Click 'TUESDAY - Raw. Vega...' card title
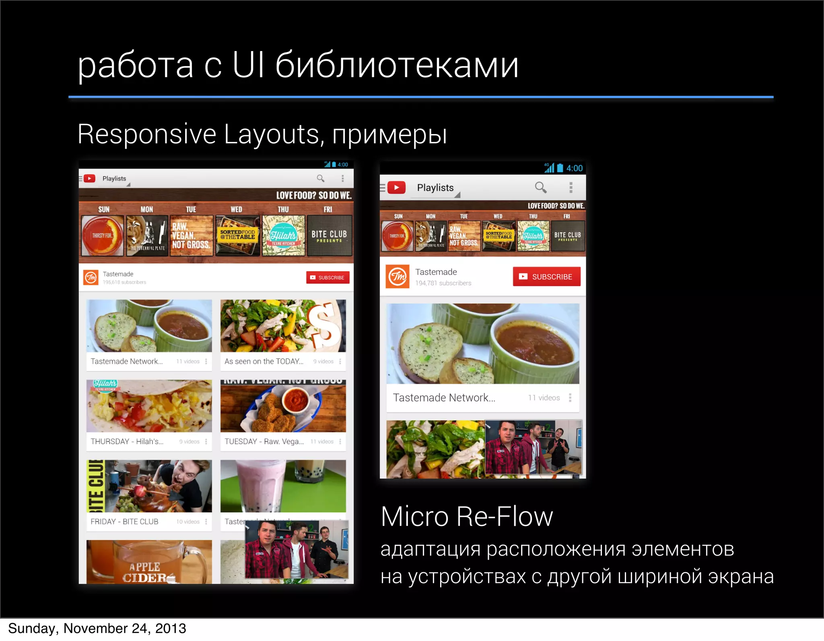This screenshot has width=824, height=641. click(264, 441)
